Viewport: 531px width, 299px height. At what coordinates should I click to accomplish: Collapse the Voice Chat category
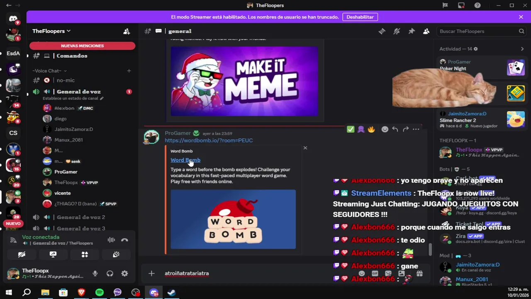click(x=49, y=71)
